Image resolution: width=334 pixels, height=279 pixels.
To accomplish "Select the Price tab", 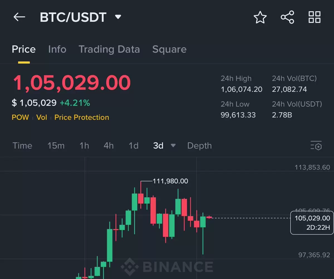I will 24,49.
